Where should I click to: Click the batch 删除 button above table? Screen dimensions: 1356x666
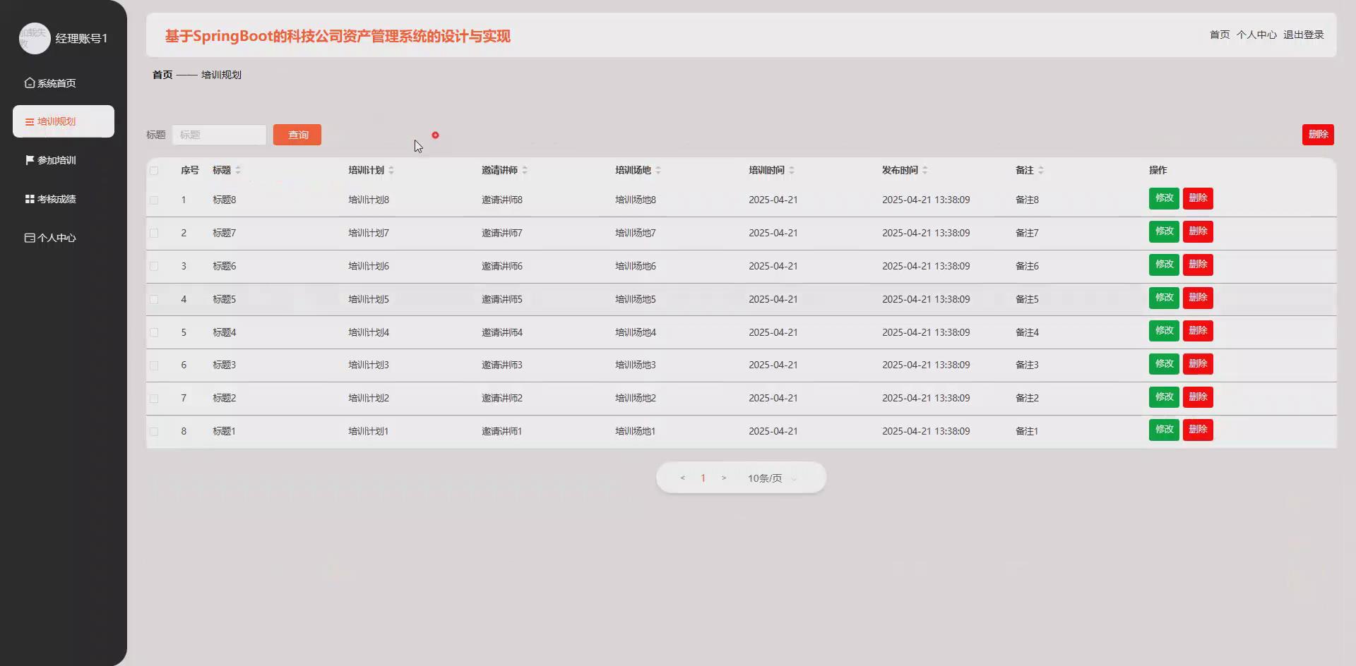tap(1318, 134)
